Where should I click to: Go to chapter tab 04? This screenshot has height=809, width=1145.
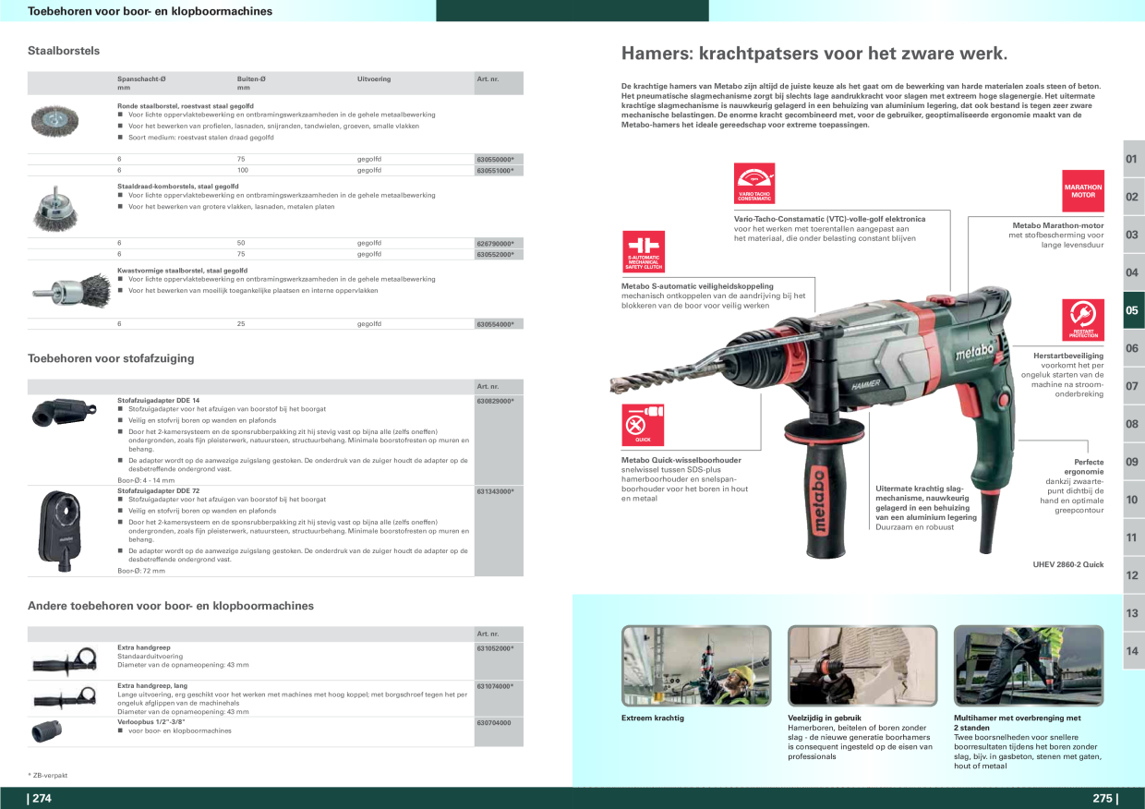point(1132,272)
